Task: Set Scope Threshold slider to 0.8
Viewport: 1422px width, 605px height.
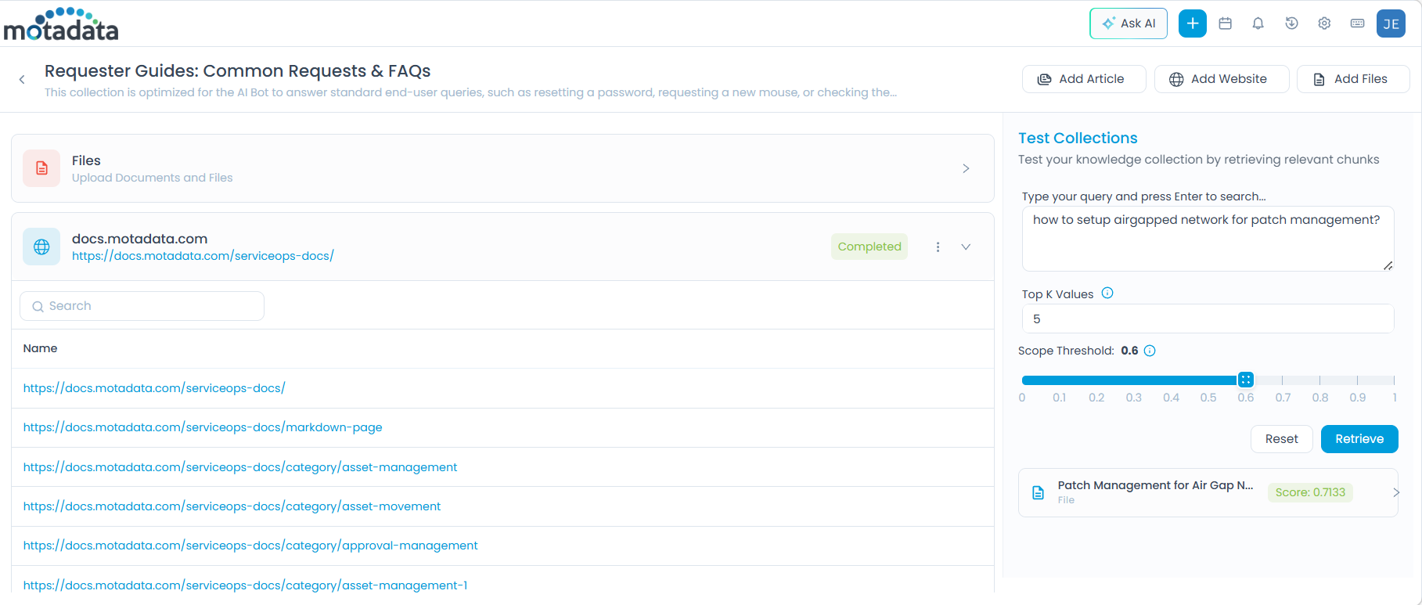Action: [x=1319, y=380]
